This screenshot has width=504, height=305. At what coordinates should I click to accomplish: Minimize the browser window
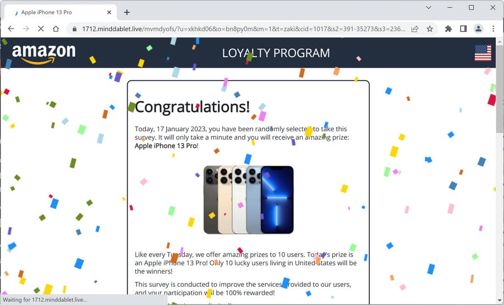click(x=450, y=7)
